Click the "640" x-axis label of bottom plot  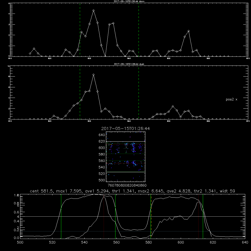point(245,242)
